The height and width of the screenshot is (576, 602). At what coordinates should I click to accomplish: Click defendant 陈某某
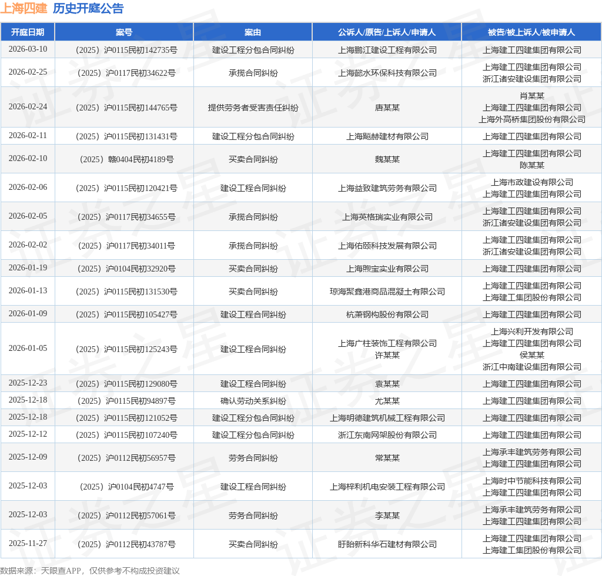(531, 165)
